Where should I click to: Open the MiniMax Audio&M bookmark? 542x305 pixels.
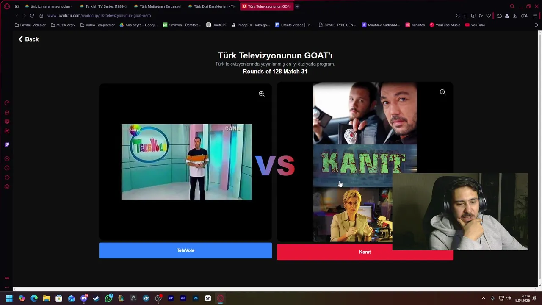(x=381, y=25)
